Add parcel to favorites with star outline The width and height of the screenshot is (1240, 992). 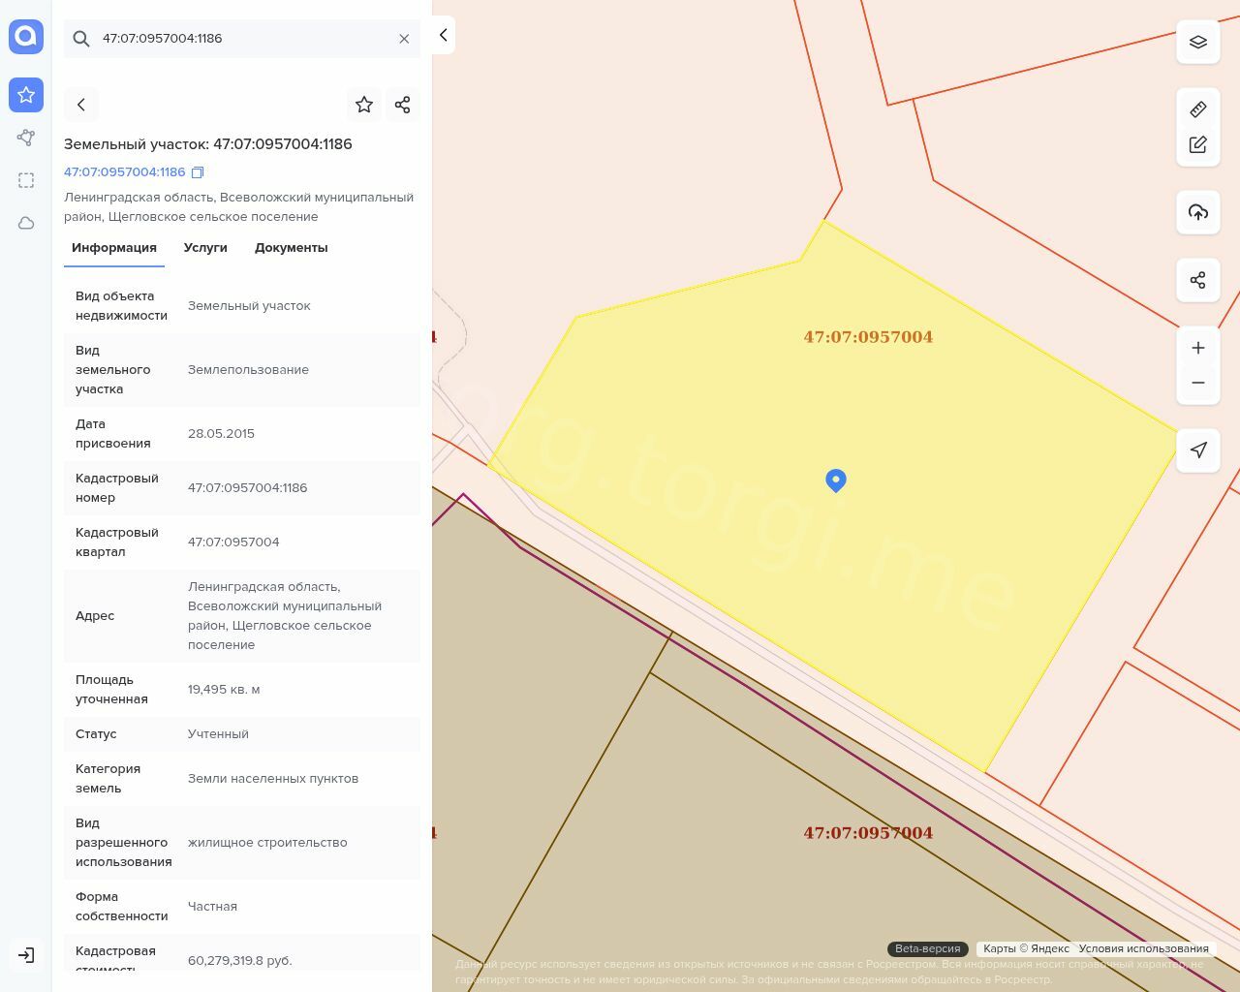364,105
